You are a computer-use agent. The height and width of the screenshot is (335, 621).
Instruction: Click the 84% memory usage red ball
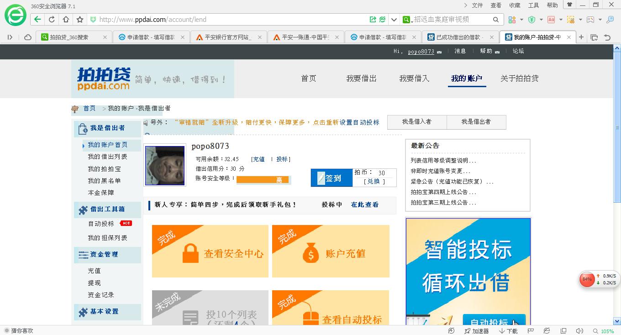click(x=587, y=279)
